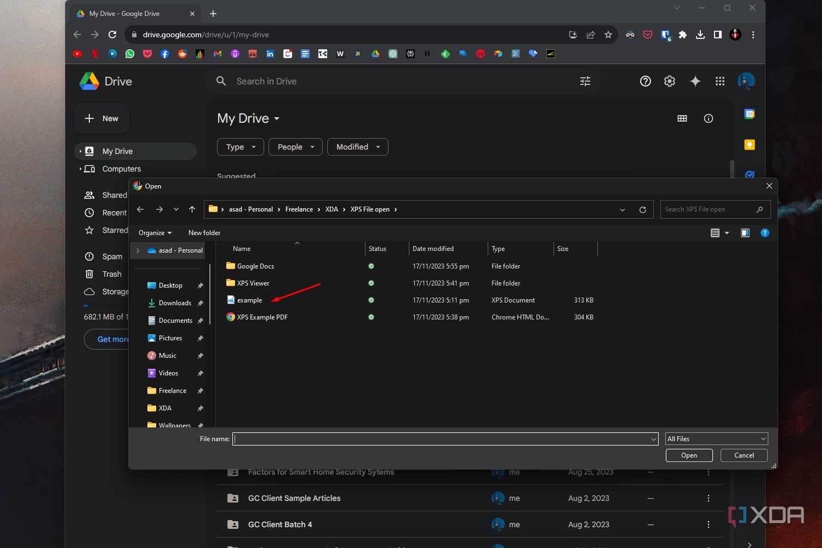Click the Search XPS File open box
Image resolution: width=822 pixels, height=548 pixels.
point(715,209)
